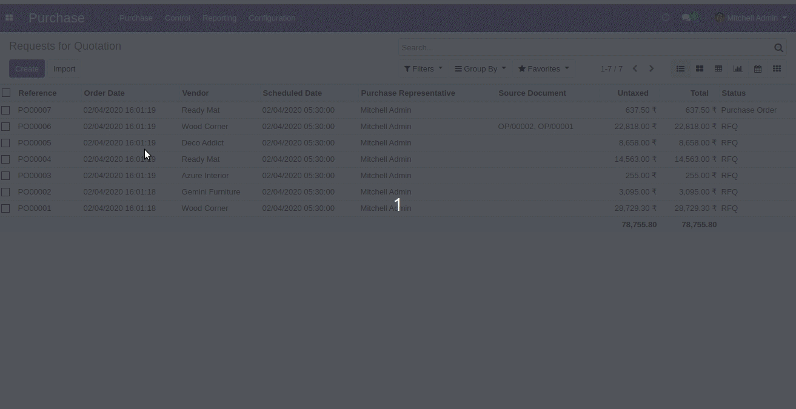Open the Mitchell Admin user menu

point(751,18)
